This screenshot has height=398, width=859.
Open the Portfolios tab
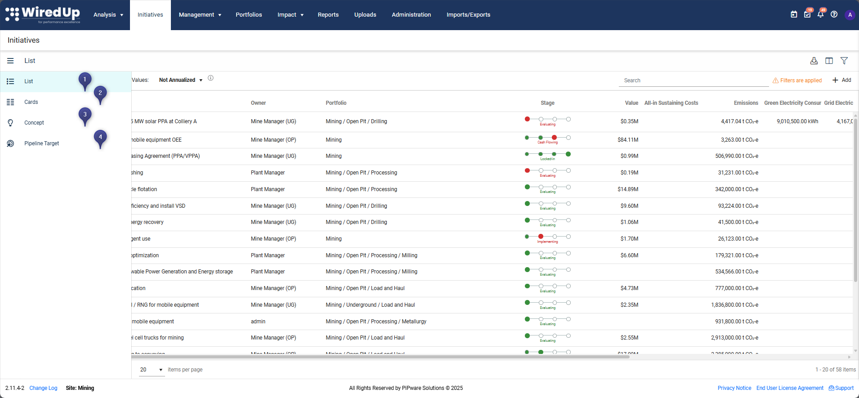pyautogui.click(x=249, y=15)
